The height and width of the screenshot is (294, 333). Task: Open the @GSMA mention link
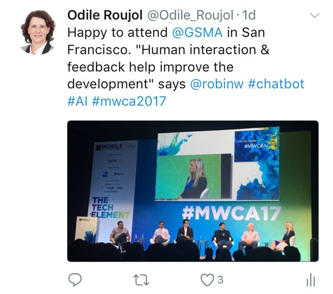coord(197,32)
